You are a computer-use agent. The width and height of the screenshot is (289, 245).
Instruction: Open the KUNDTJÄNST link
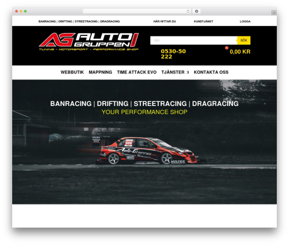(x=203, y=21)
